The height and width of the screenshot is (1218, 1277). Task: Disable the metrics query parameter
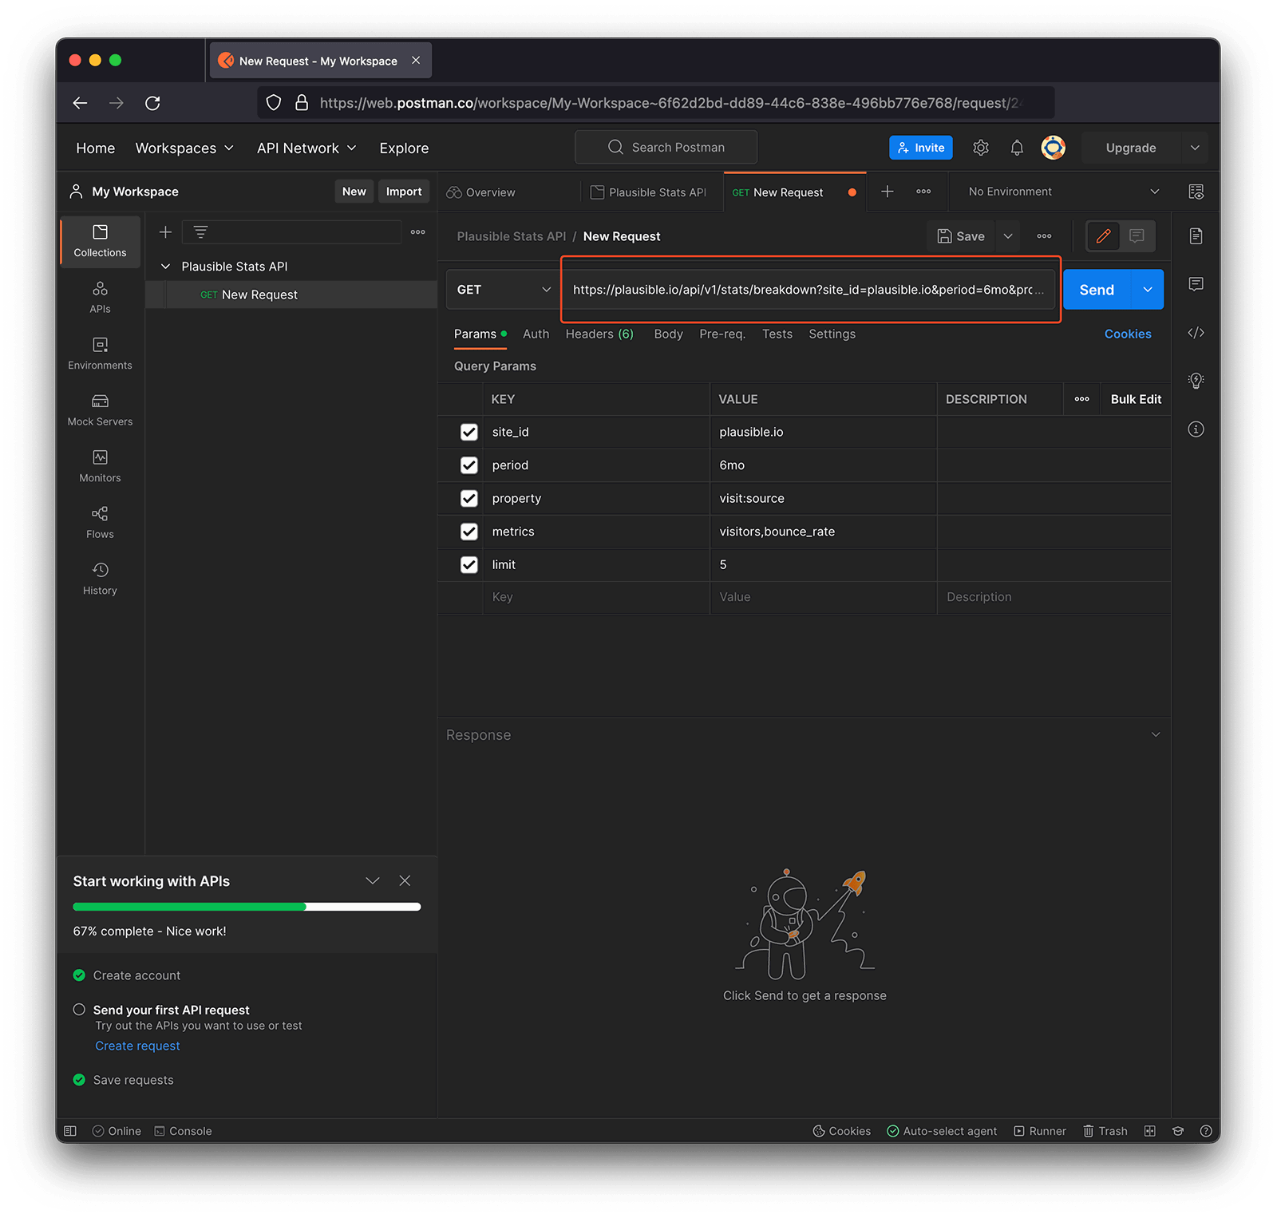tap(469, 532)
